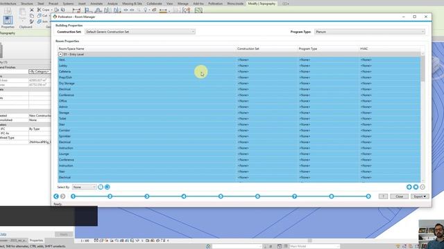Maximize the Room Manager window

click(x=415, y=17)
